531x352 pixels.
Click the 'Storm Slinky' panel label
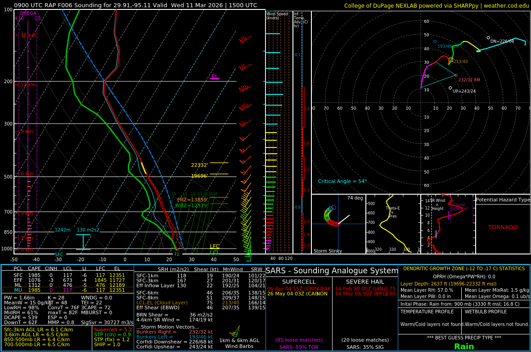pyautogui.click(x=328, y=251)
